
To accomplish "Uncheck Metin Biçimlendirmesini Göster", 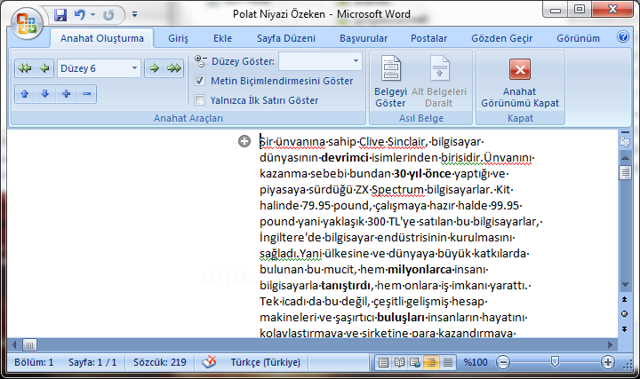I will point(199,81).
